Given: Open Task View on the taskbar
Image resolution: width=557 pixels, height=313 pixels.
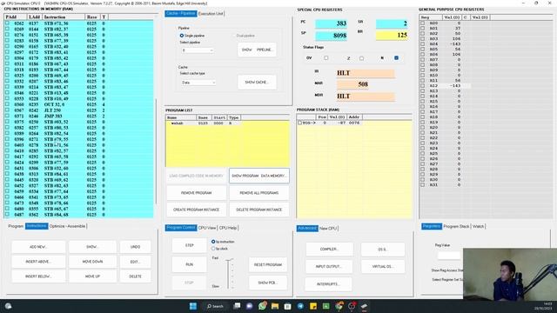Looking at the screenshot, I should [x=237, y=306].
